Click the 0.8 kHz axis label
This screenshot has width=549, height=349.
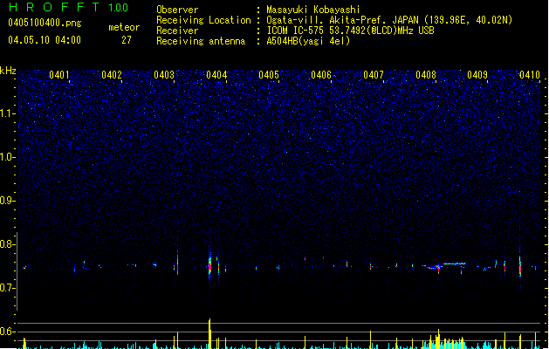pyautogui.click(x=8, y=244)
